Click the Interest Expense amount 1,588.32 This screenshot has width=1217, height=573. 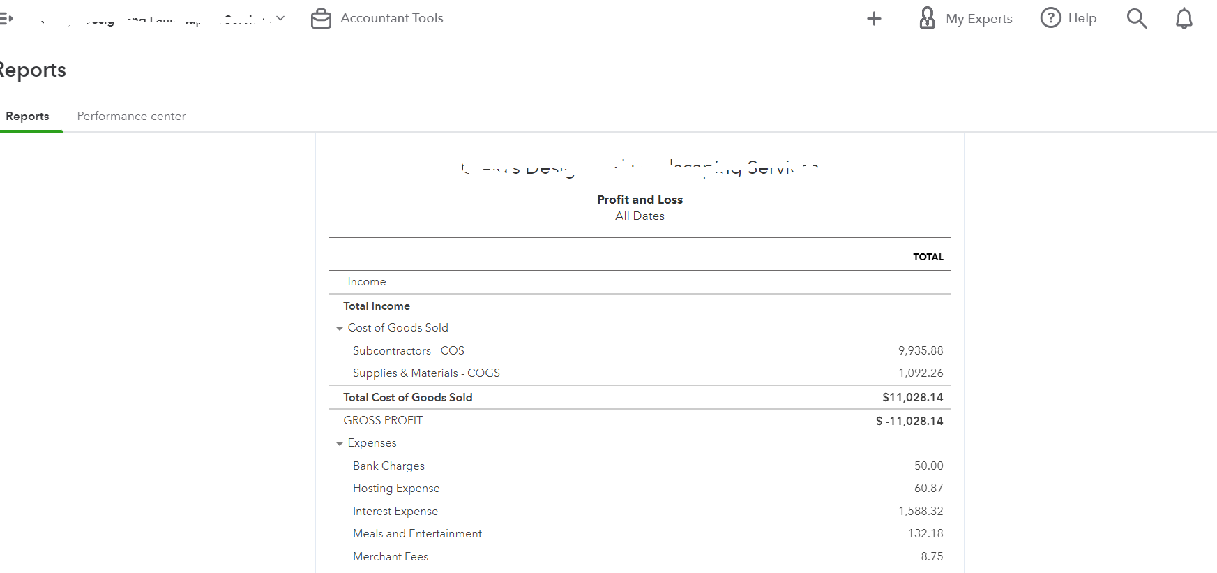[920, 511]
